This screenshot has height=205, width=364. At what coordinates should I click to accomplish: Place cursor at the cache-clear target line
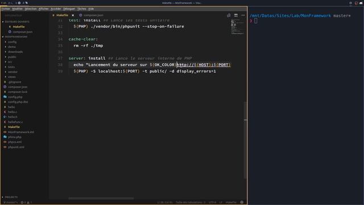click(83, 39)
